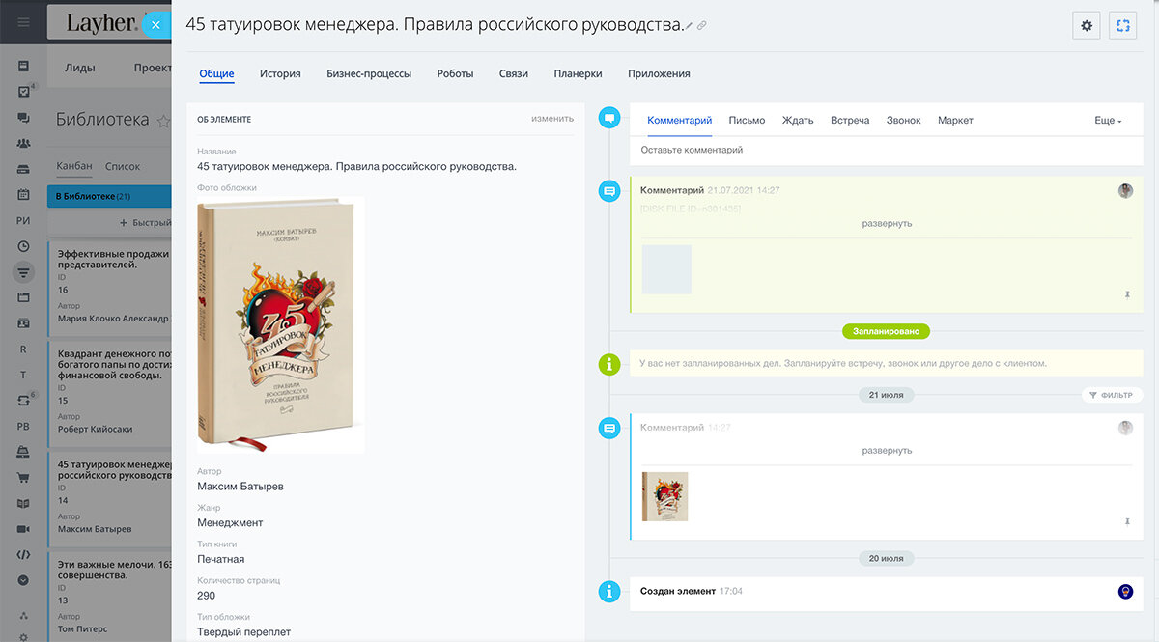1159x642 pixels.
Task: Click the sync arrows icon with badge 6
Action: 23,400
